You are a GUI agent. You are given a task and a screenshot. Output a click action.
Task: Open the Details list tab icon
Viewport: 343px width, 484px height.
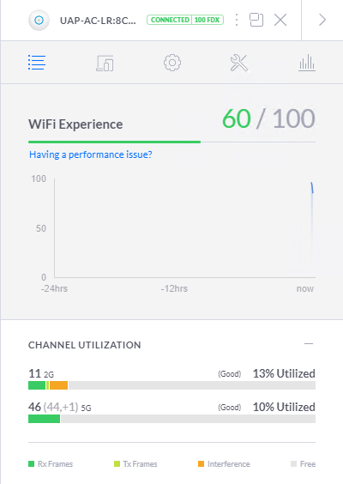pyautogui.click(x=37, y=63)
